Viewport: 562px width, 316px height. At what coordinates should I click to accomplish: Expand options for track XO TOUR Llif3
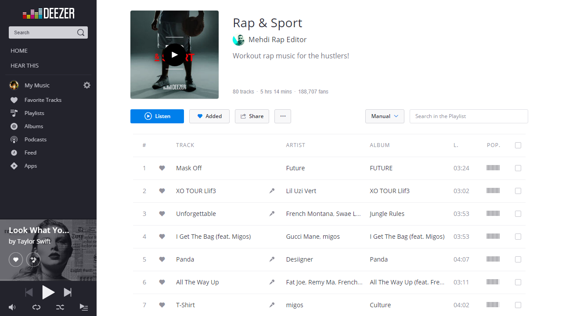click(x=272, y=191)
